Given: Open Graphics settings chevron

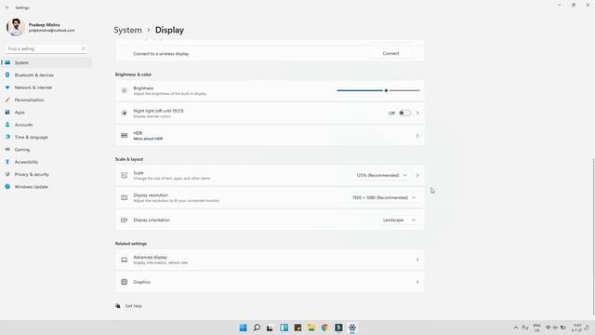Looking at the screenshot, I should (x=417, y=282).
